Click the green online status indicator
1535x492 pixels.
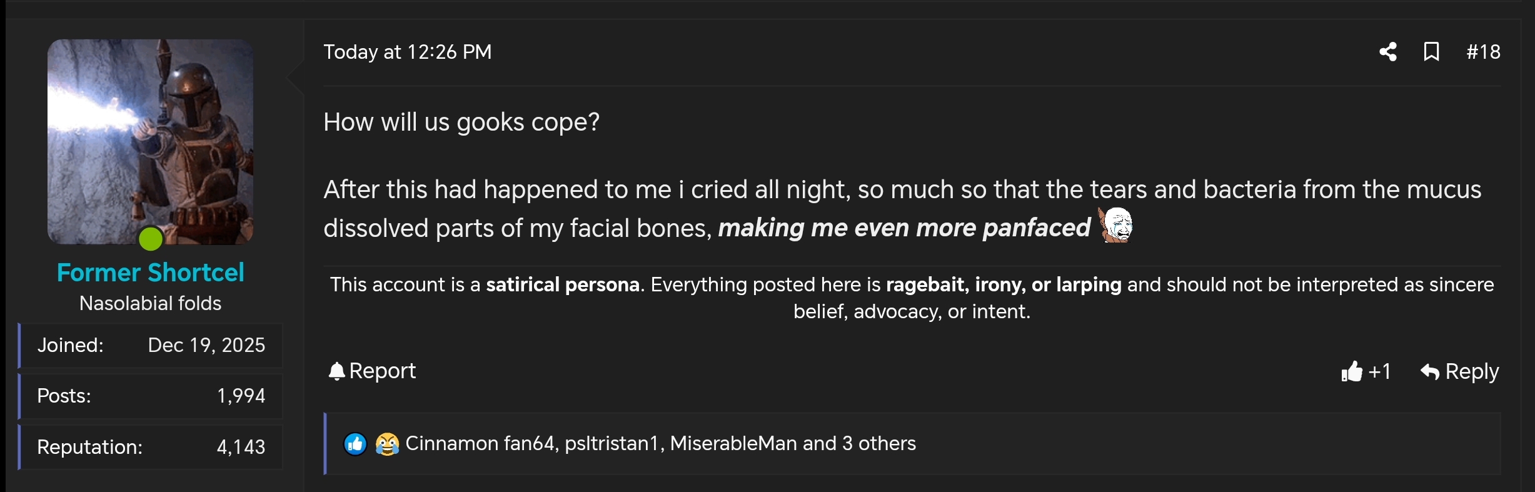pyautogui.click(x=151, y=239)
